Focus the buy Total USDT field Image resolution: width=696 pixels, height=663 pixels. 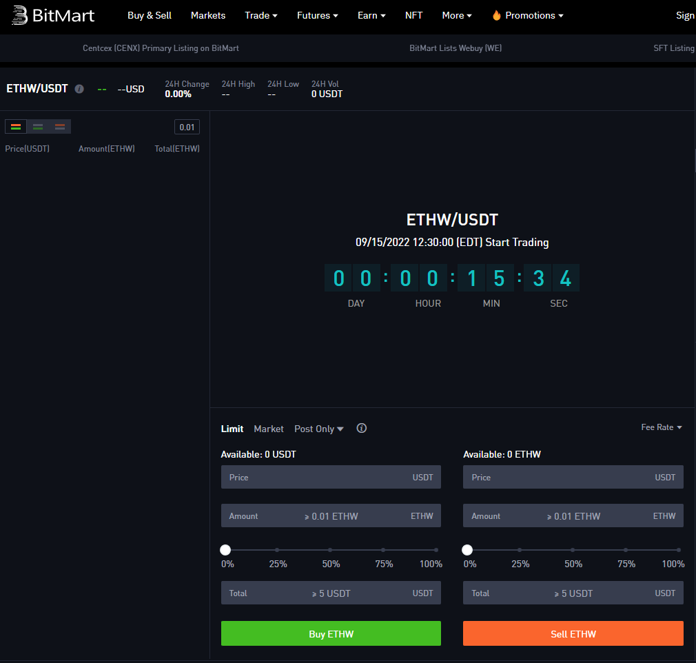tap(331, 593)
